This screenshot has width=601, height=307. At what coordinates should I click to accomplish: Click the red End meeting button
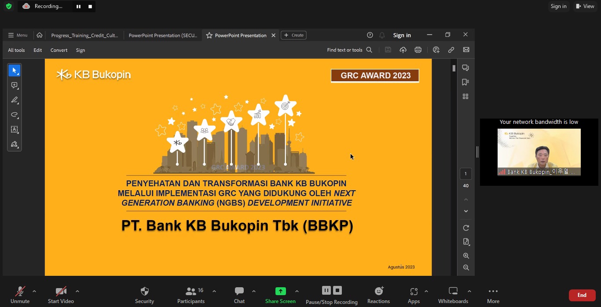click(x=582, y=295)
